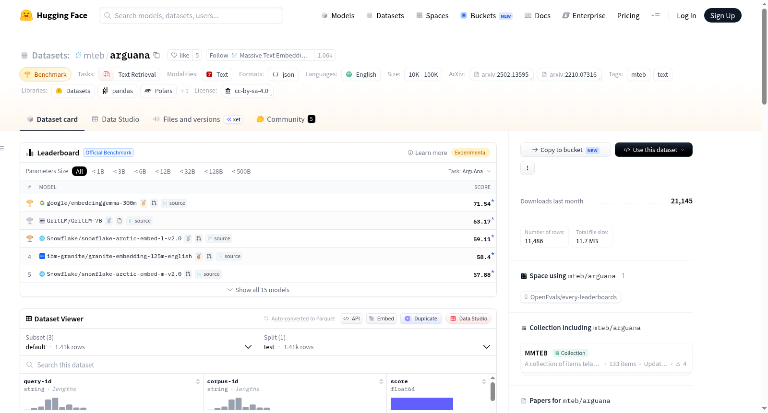
Task: Focus the Search models, datasets, users field
Action: (x=191, y=15)
